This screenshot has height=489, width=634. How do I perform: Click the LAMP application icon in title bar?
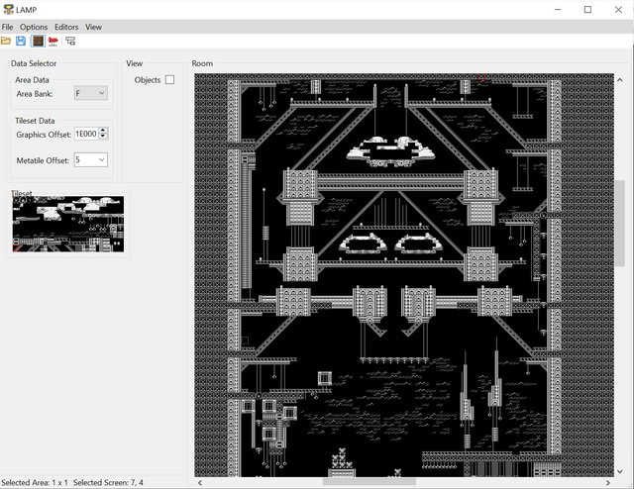click(8, 9)
